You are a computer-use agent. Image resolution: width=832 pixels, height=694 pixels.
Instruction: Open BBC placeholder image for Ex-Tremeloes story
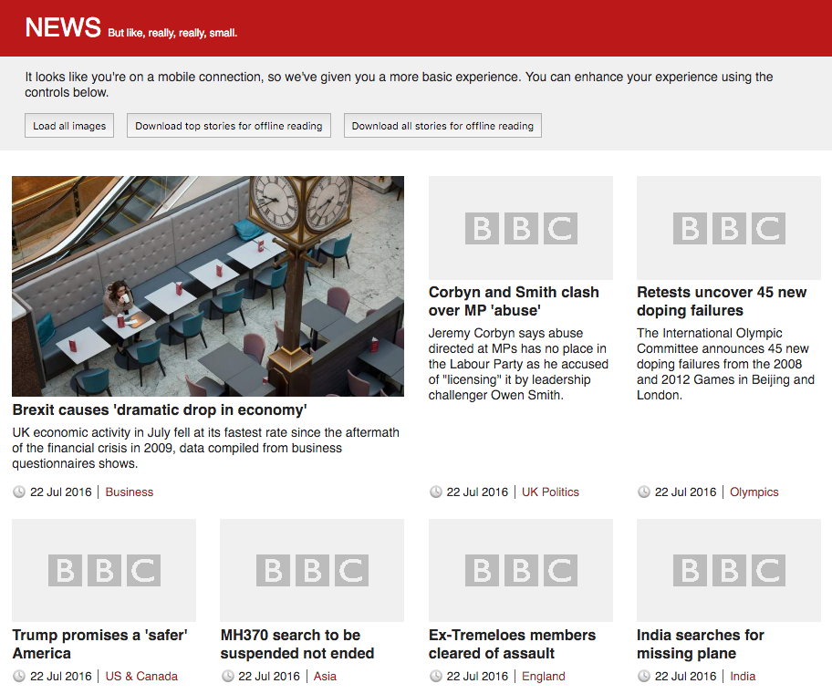(521, 570)
